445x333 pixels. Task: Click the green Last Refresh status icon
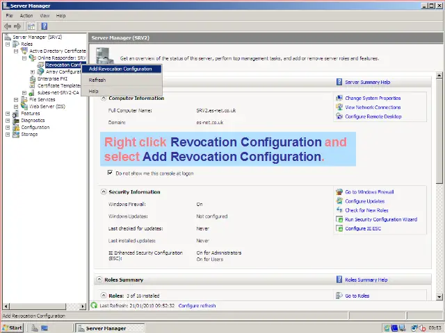pyautogui.click(x=95, y=305)
